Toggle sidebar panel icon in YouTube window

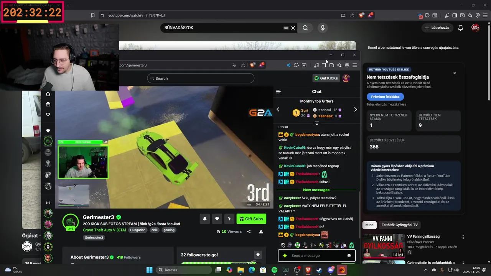click(x=455, y=15)
